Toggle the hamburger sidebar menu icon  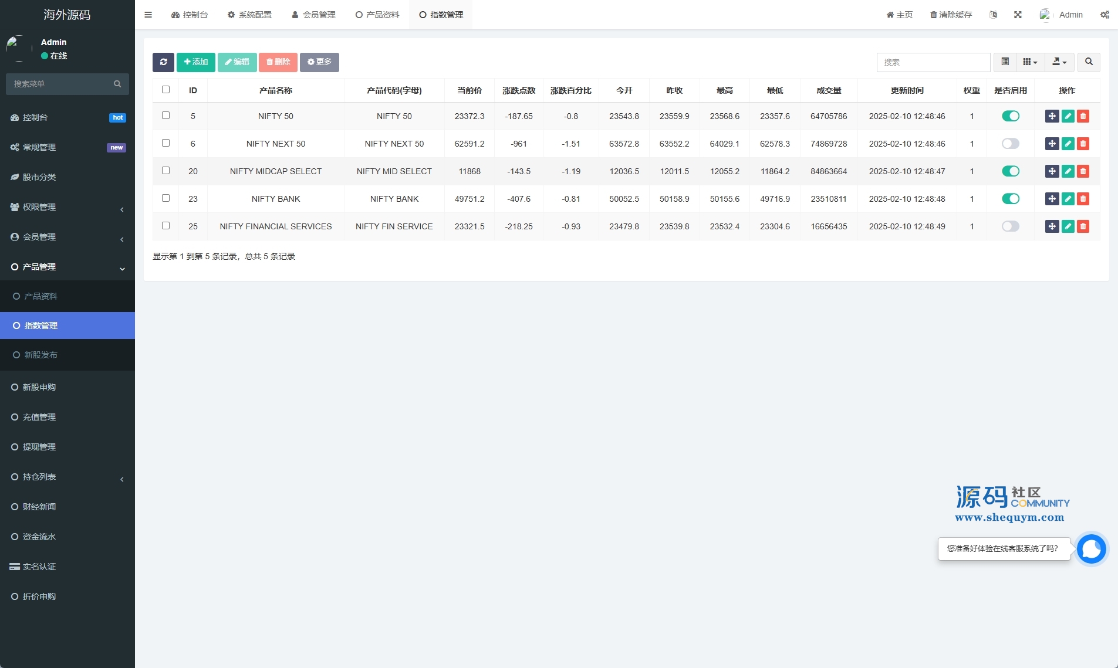point(148,15)
